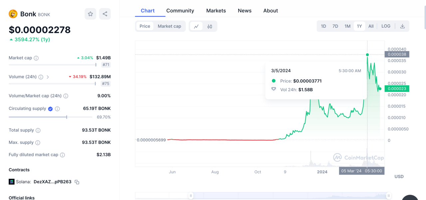Click the Bonk coin logo

pyautogui.click(x=13, y=14)
